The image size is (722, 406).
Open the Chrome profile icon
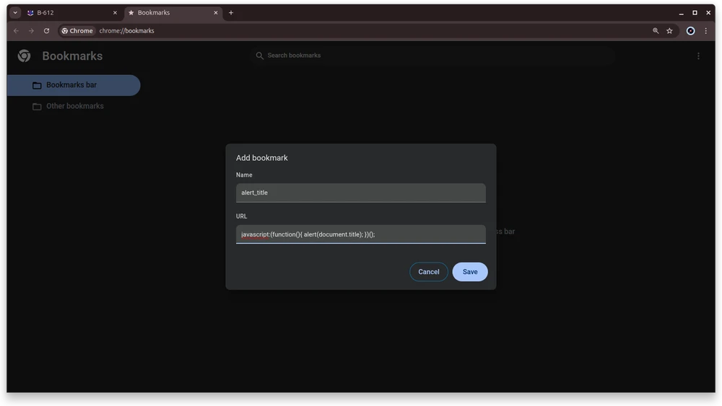690,31
